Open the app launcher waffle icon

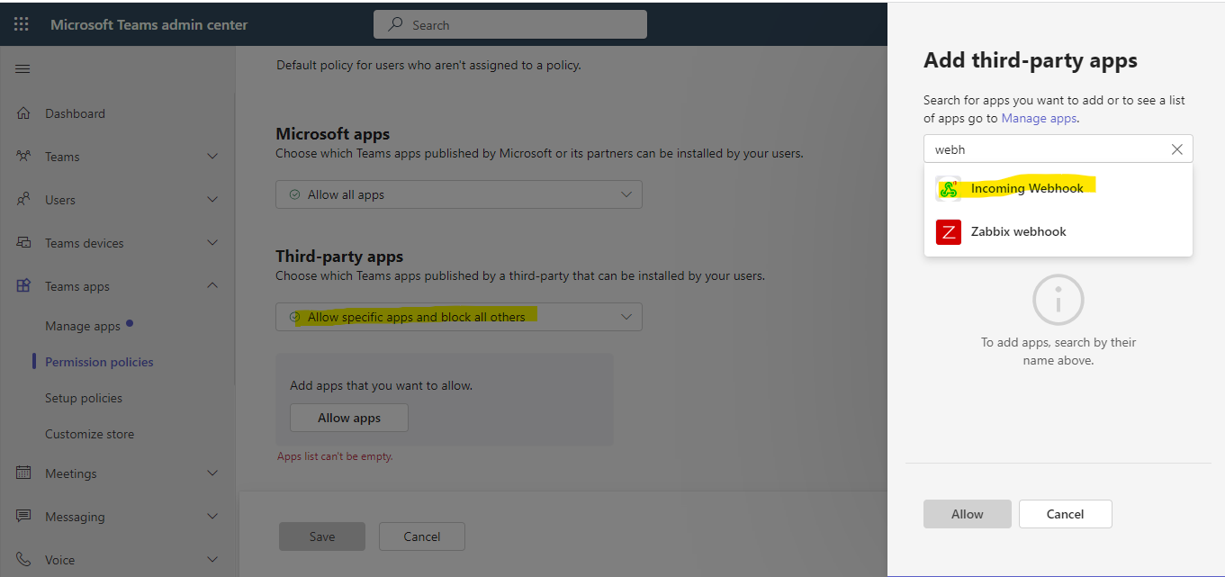pos(21,24)
